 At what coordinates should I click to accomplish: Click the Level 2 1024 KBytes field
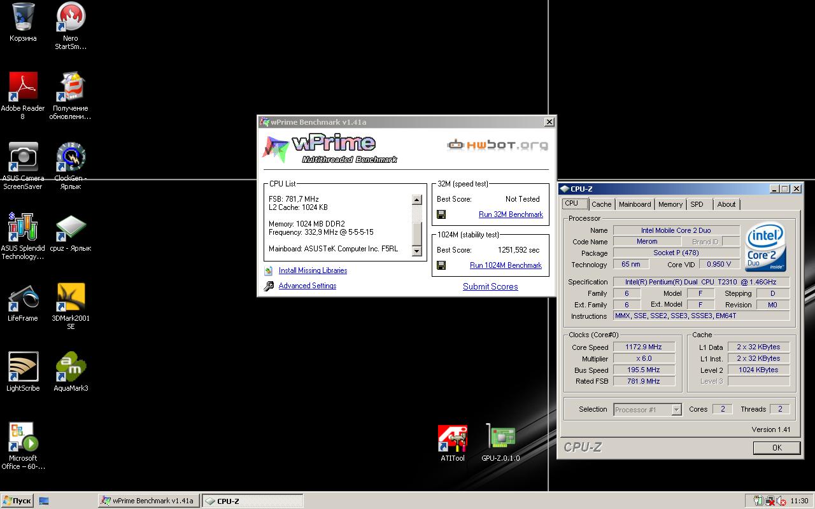tap(759, 370)
